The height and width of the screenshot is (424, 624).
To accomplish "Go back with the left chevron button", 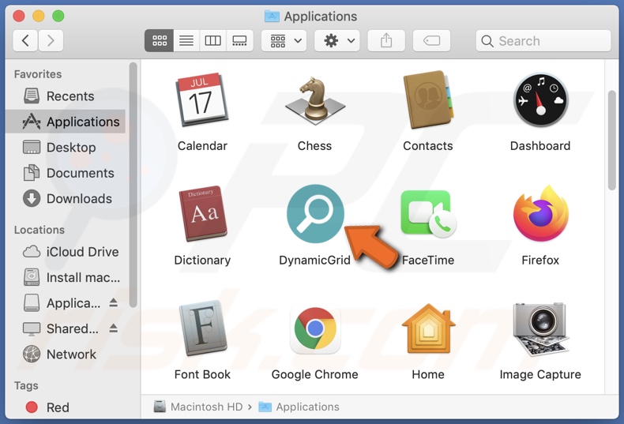I will click(25, 40).
